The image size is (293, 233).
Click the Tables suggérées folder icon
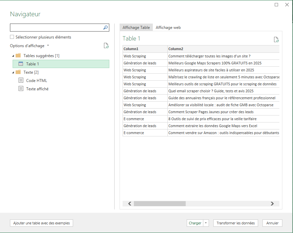point(18,56)
